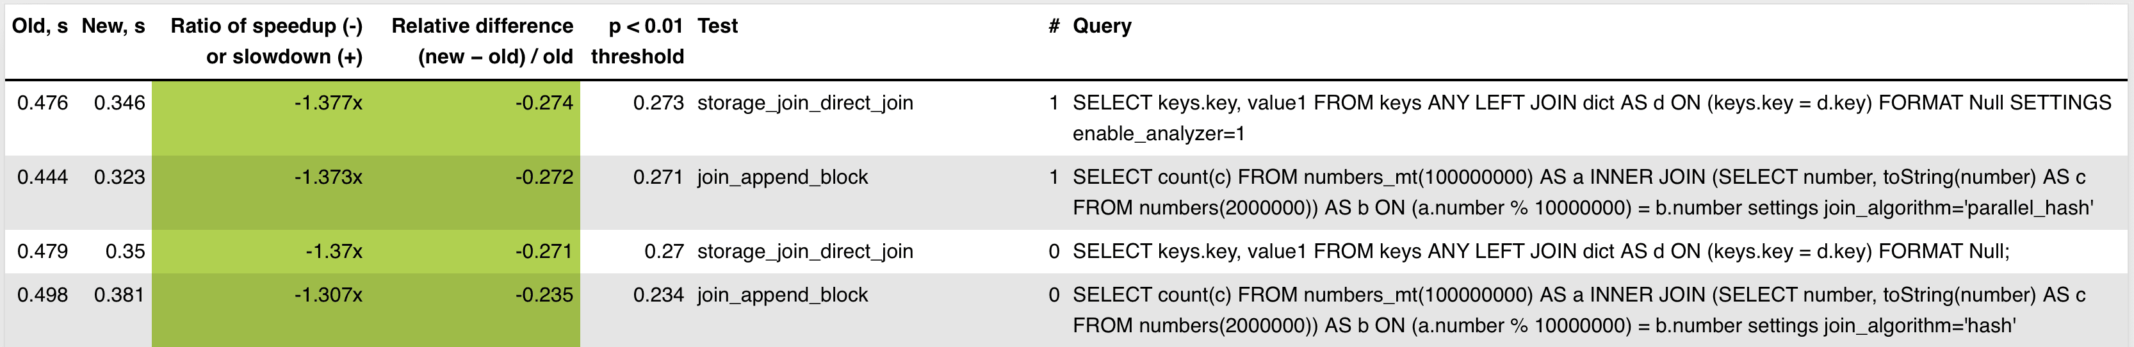Open storage_join_direct_join test in the 0.479 row
The image size is (2134, 347).
click(805, 252)
